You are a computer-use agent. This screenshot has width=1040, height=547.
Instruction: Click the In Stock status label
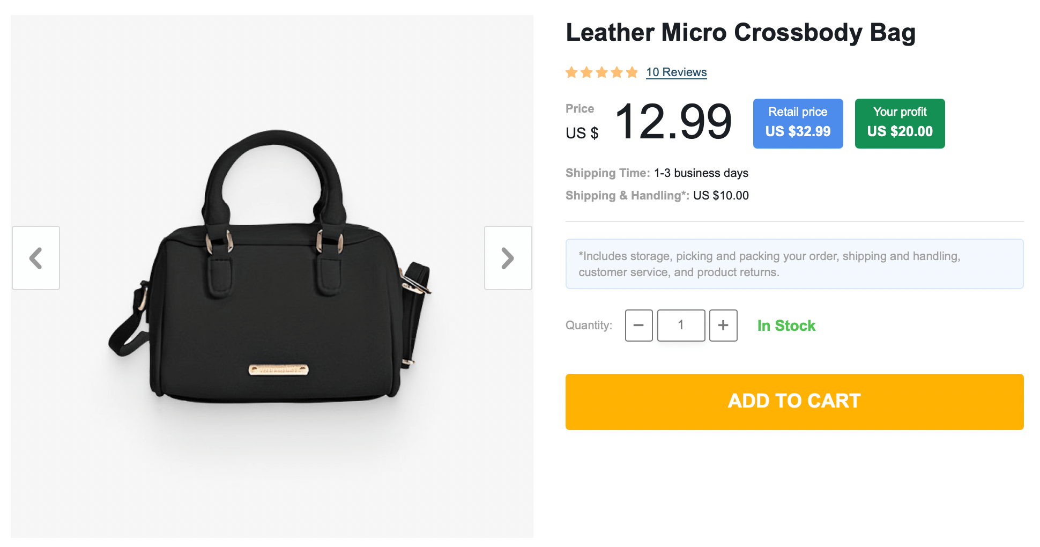(786, 326)
